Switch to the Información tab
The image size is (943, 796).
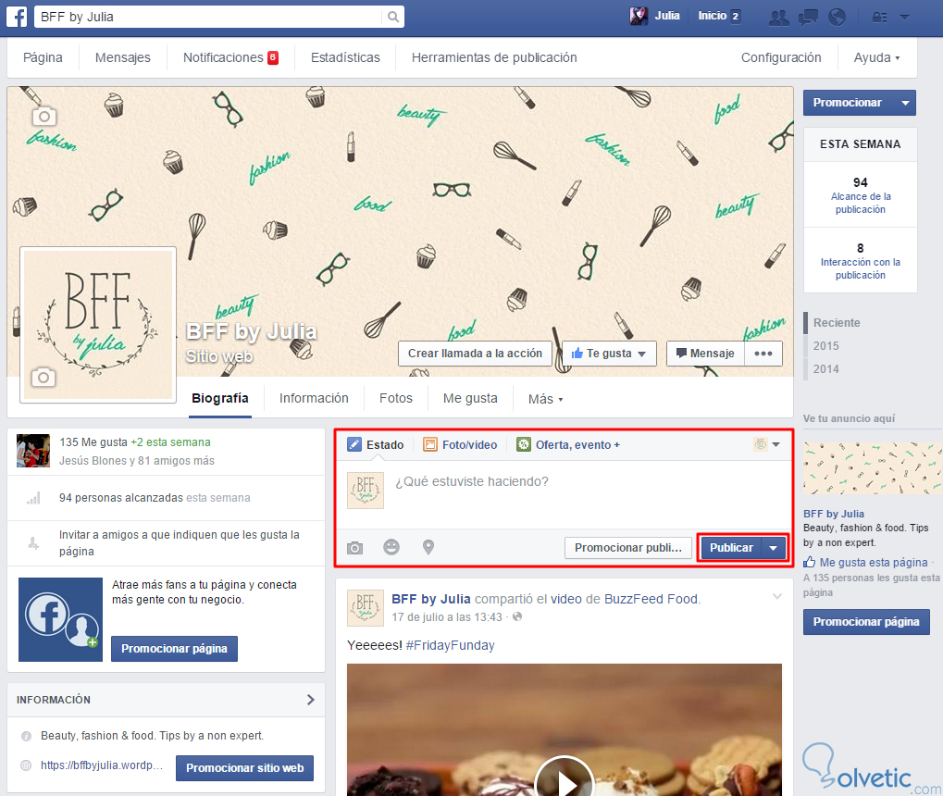[x=314, y=398]
